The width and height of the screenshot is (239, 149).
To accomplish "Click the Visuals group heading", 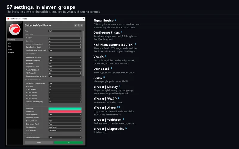I will 98,57.
